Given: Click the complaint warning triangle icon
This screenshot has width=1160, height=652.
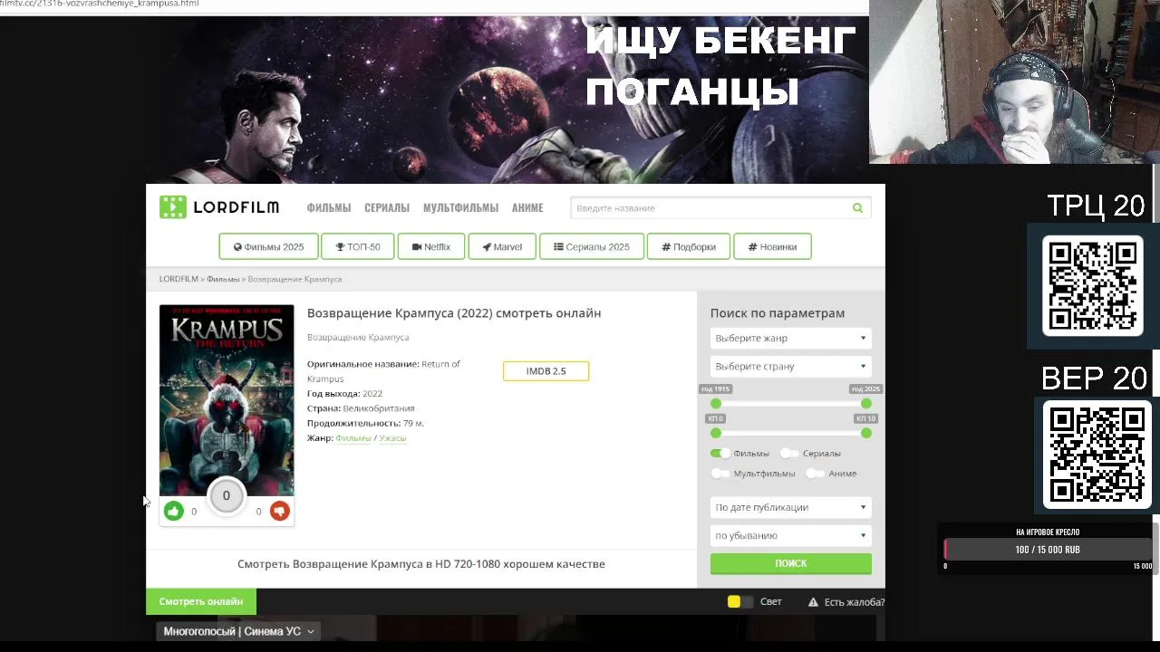Looking at the screenshot, I should click(x=813, y=602).
